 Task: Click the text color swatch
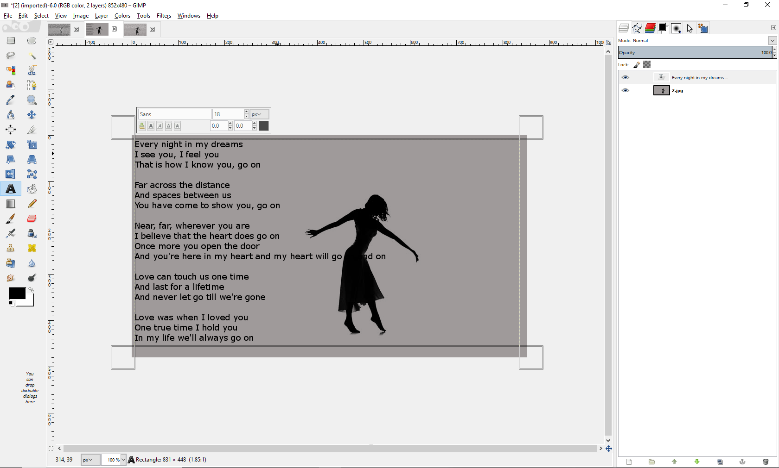pyautogui.click(x=264, y=126)
